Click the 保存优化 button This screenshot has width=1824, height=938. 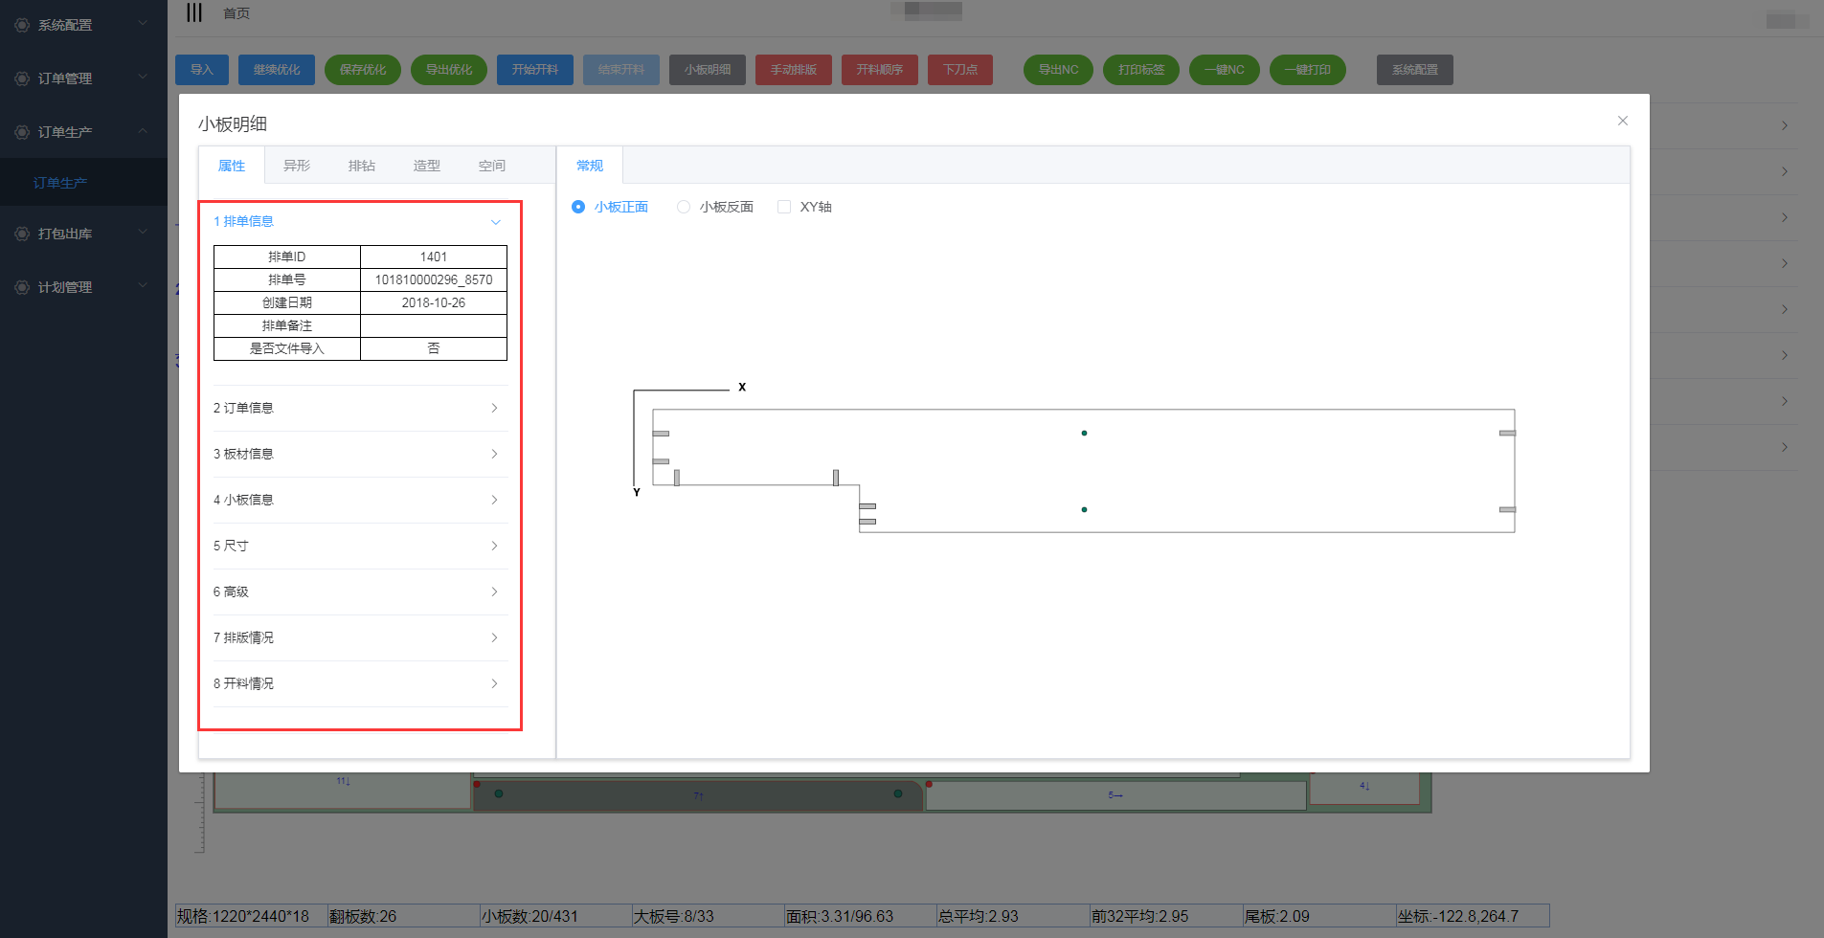(x=363, y=70)
